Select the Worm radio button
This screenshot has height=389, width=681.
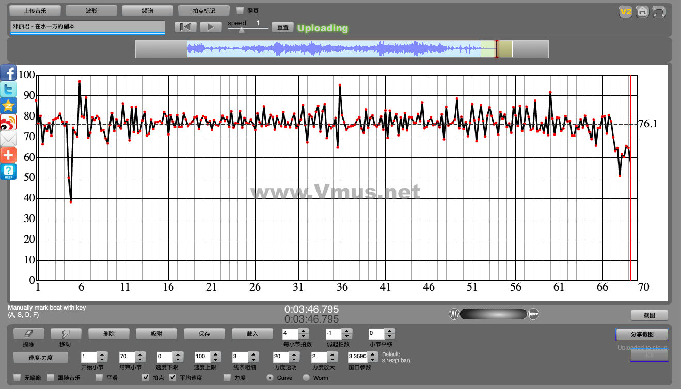coord(306,378)
